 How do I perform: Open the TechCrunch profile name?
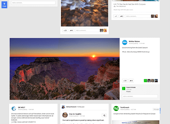pyautogui.click(x=125, y=107)
